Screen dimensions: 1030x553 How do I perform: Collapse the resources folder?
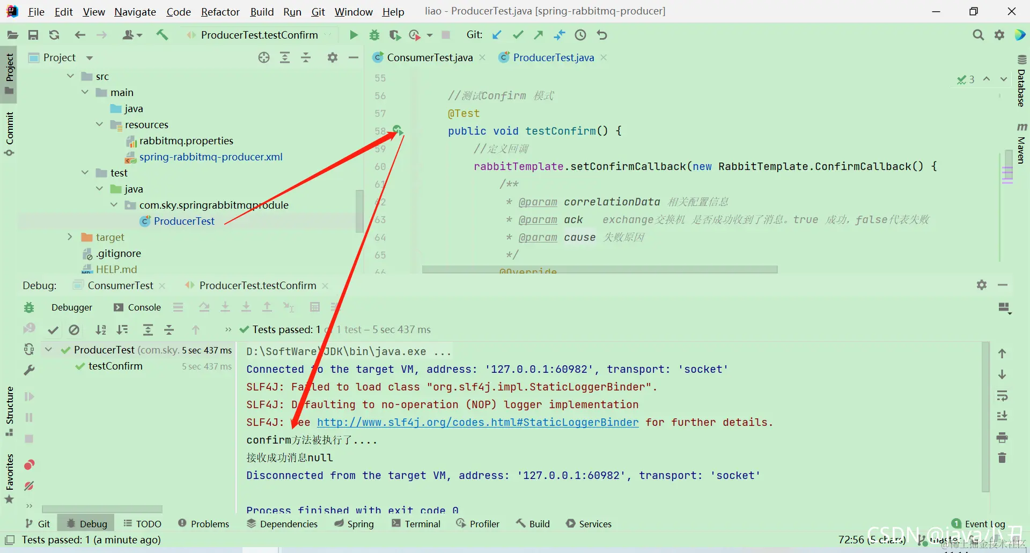coord(99,124)
